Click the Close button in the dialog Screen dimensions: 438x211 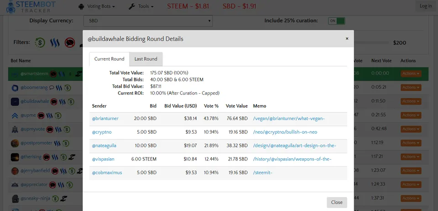pyautogui.click(x=337, y=202)
